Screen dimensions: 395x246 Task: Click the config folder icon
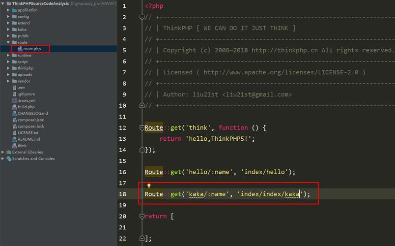14,16
